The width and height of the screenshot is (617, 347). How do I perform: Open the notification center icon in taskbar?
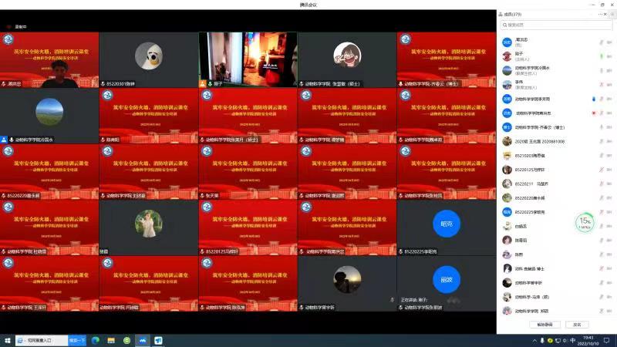coord(610,340)
